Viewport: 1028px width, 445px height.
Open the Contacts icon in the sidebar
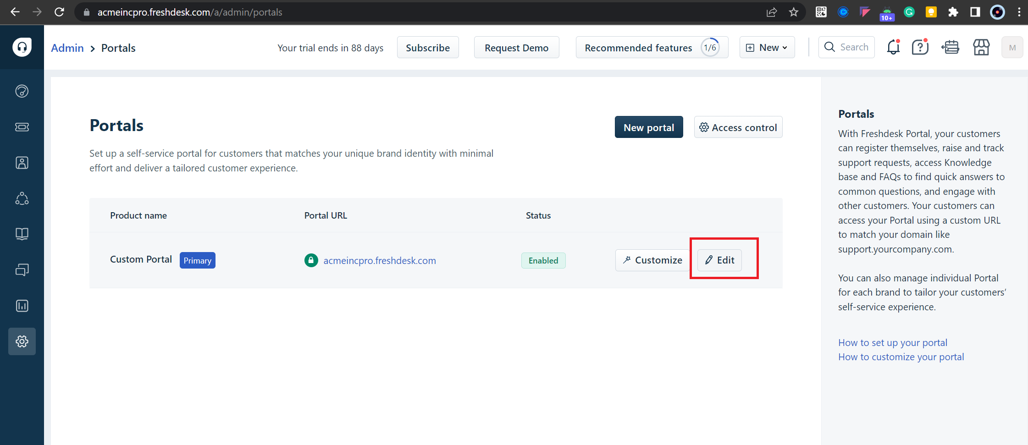coord(22,163)
